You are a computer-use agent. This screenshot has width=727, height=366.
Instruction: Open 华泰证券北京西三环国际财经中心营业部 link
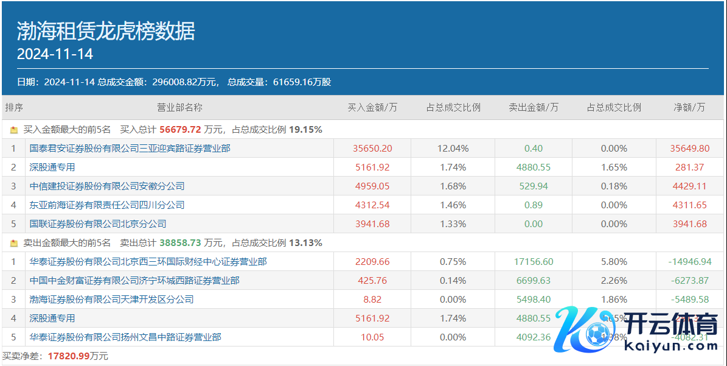pos(148,262)
